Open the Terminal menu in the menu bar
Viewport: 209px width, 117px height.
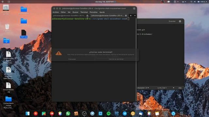click(x=84, y=12)
